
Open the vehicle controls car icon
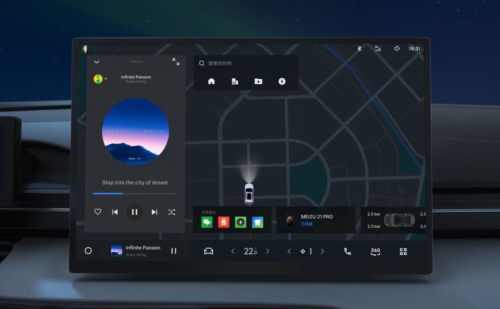[x=208, y=251]
